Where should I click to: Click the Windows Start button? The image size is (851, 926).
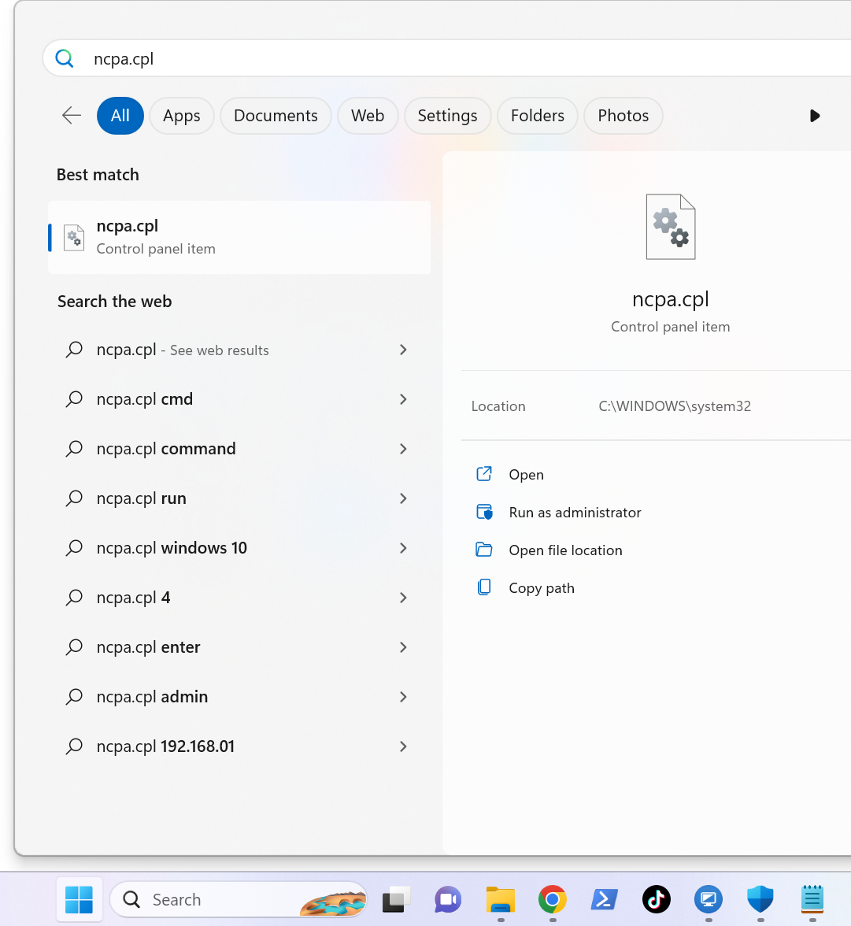pyautogui.click(x=79, y=898)
